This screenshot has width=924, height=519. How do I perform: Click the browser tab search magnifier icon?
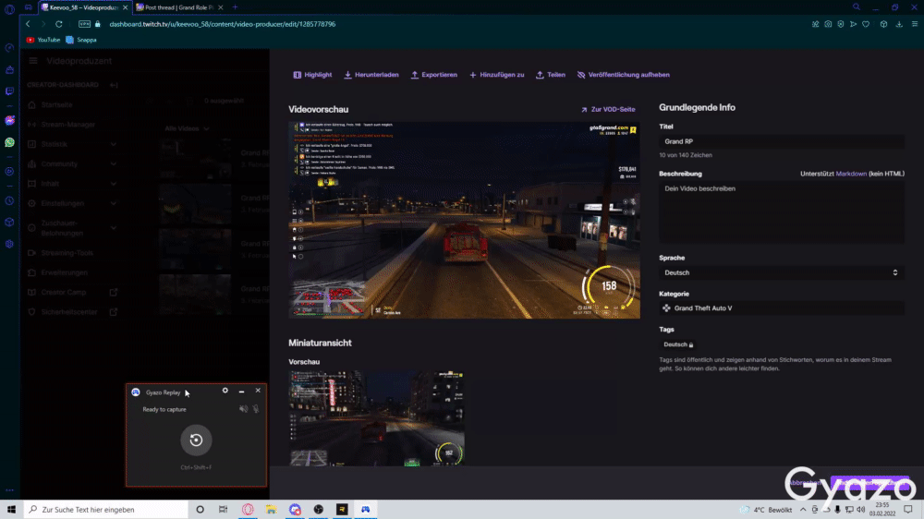[857, 7]
